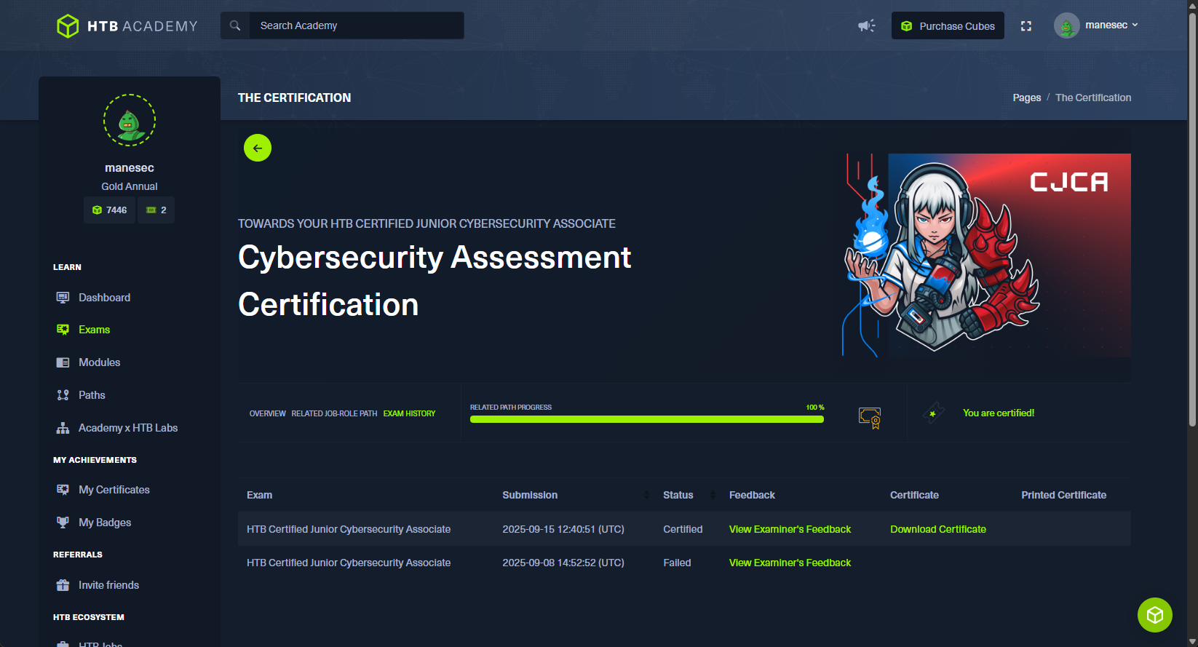Open the manesec user dropdown menu
Image resolution: width=1198 pixels, height=647 pixels.
(1098, 25)
